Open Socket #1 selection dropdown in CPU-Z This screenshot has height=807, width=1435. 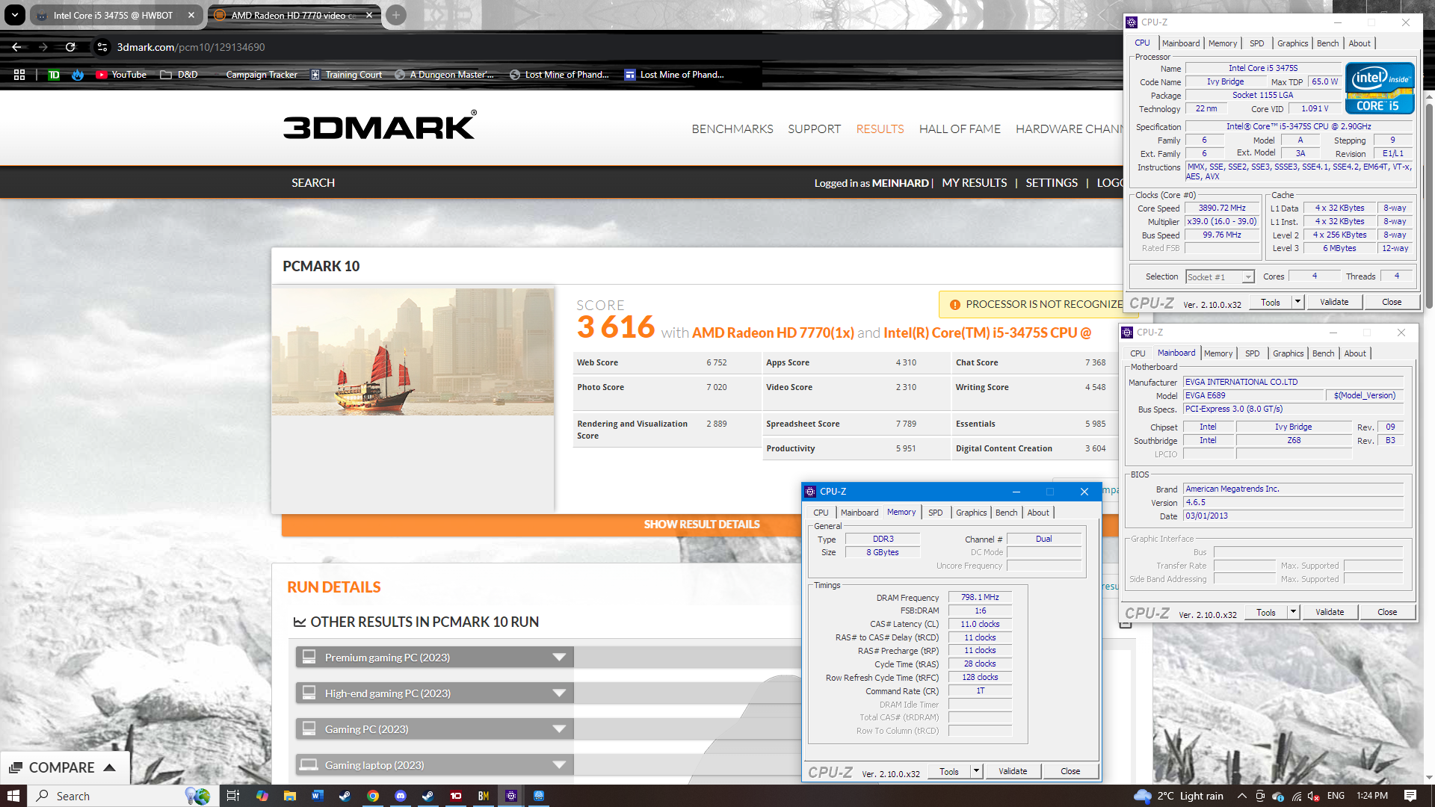(1220, 277)
